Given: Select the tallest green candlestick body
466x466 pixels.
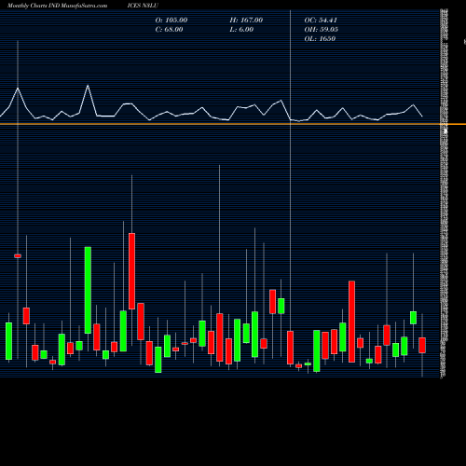Looking at the screenshot, I should tap(88, 290).
